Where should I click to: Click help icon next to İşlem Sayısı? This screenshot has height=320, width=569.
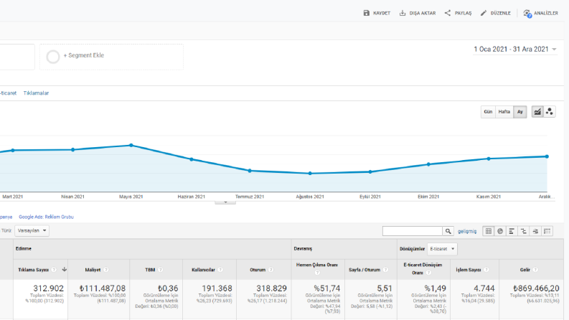486,270
